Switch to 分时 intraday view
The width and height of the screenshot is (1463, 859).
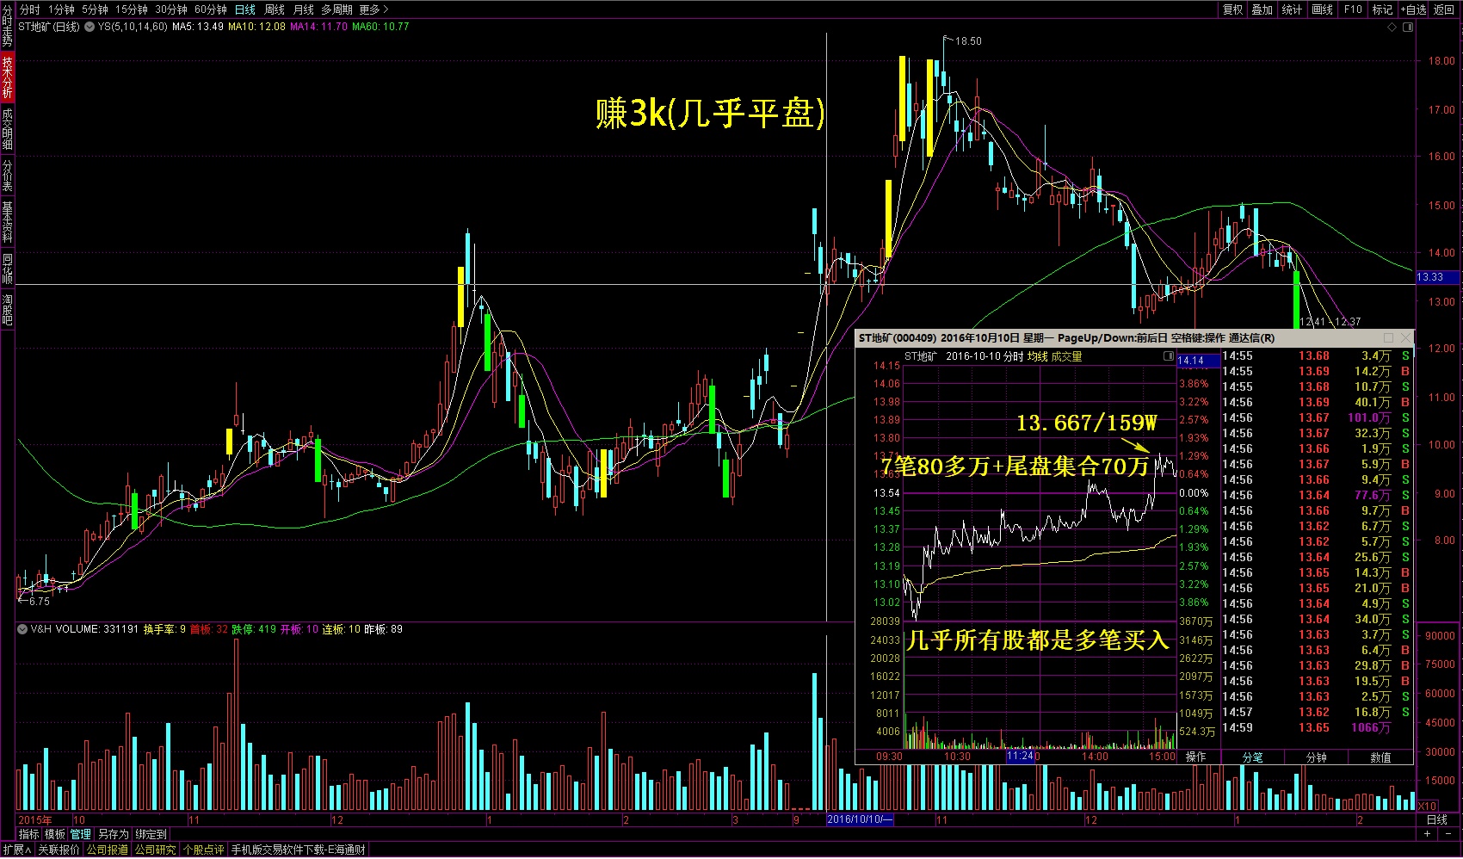coord(29,9)
